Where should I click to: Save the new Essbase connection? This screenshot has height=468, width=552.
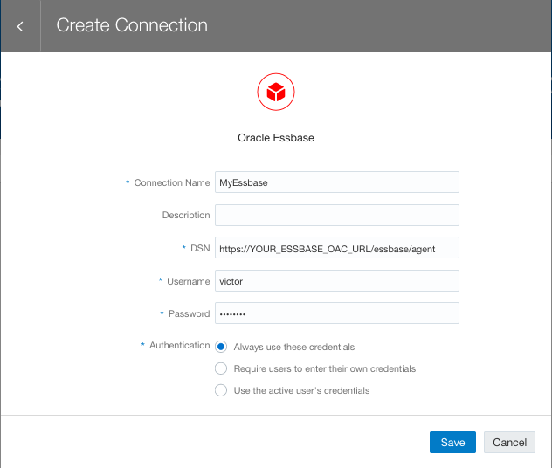tap(452, 442)
